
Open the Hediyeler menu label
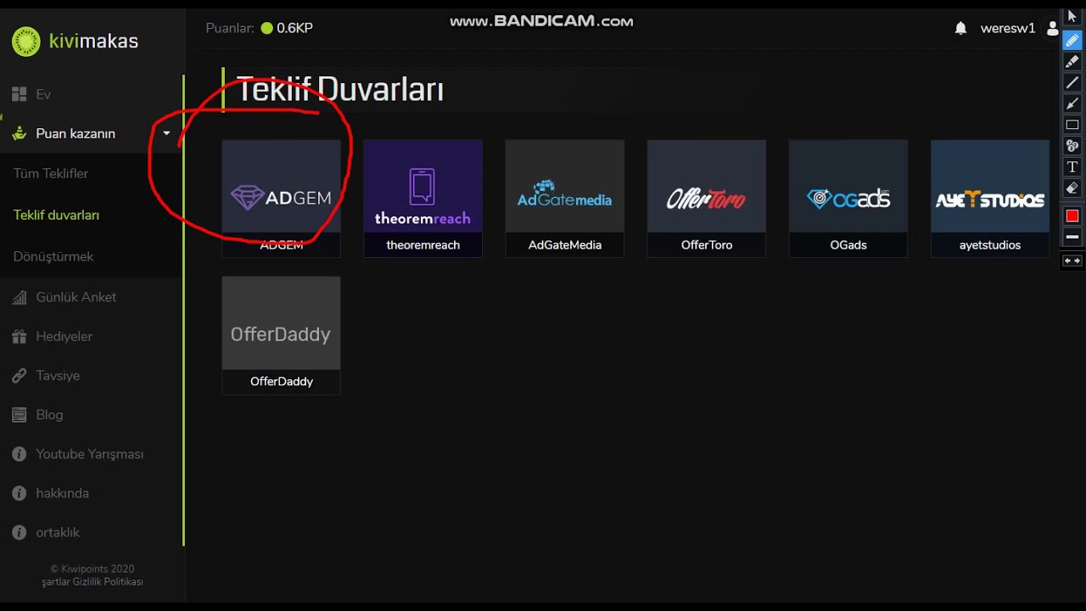pos(64,336)
